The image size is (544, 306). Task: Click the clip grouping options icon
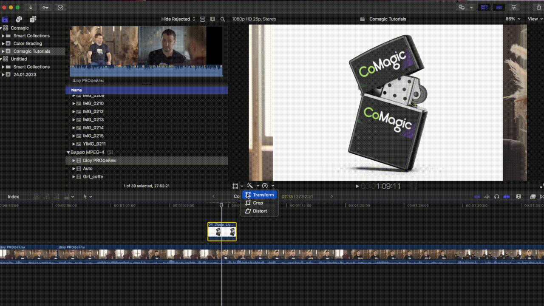202,19
